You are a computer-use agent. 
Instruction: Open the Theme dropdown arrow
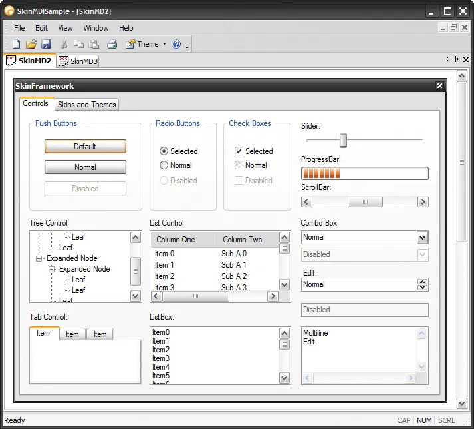point(164,44)
